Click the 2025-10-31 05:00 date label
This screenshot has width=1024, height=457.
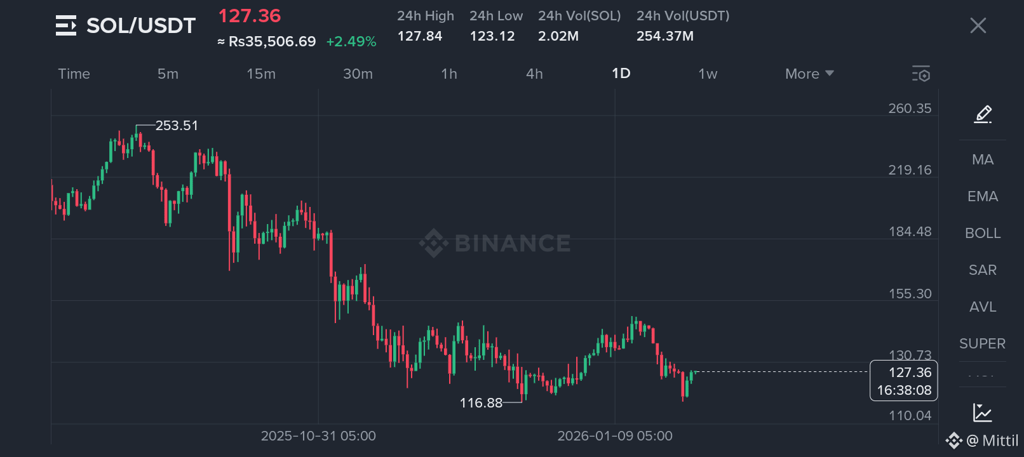coord(318,436)
